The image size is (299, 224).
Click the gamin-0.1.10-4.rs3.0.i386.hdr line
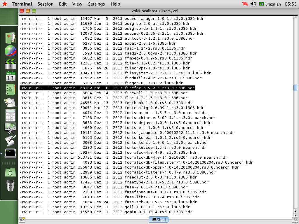[106, 212]
